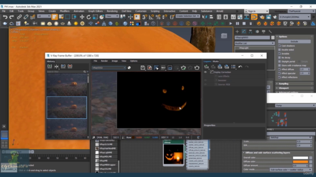The width and height of the screenshot is (316, 177).
Task: Choose the Select and Move tool
Action: click(x=82, y=17)
